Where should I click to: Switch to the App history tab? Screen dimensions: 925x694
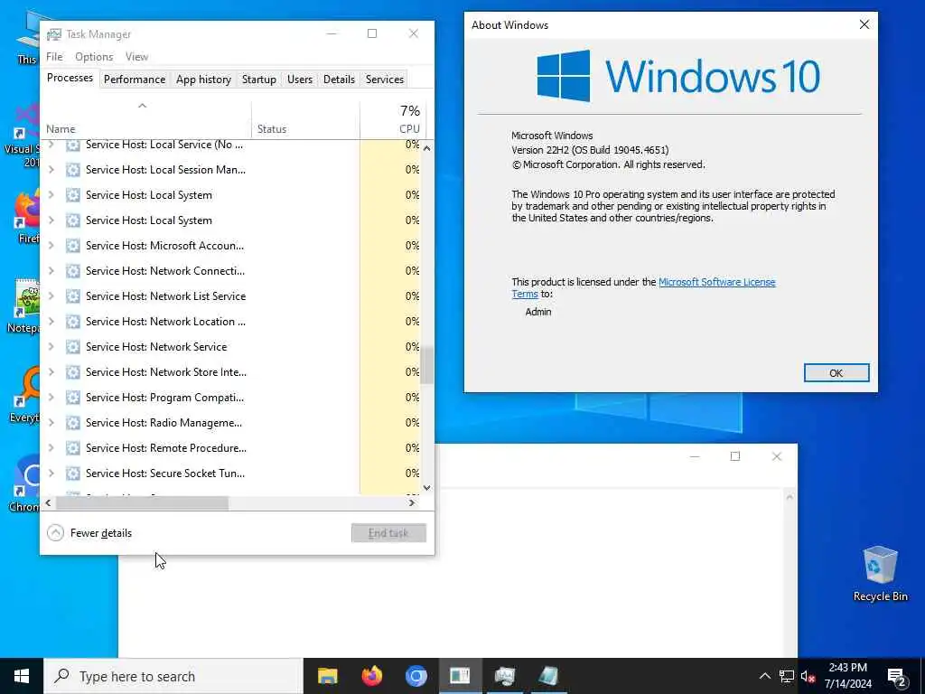pyautogui.click(x=203, y=80)
